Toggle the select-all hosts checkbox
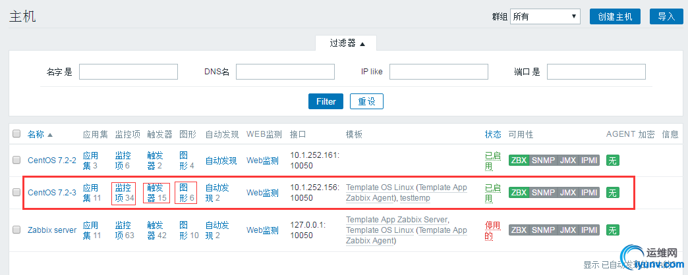Image resolution: width=688 pixels, height=275 pixels. [17, 134]
